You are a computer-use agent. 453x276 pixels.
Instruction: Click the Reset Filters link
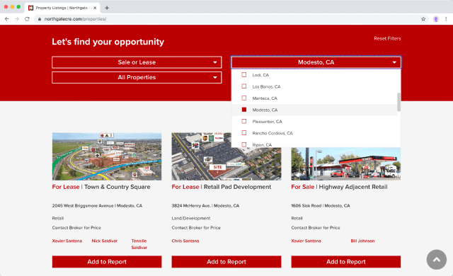pyautogui.click(x=387, y=38)
